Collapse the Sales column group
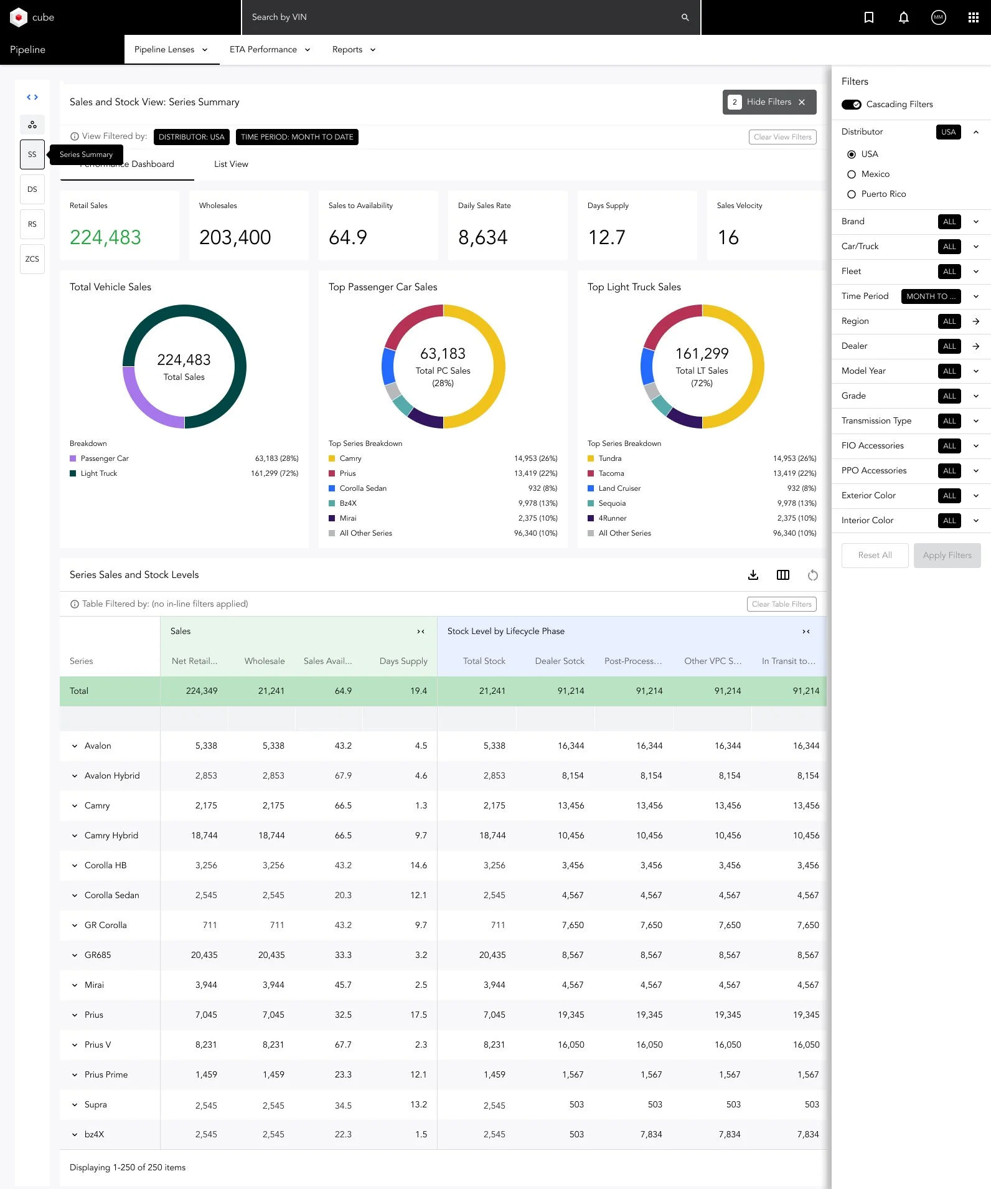The height and width of the screenshot is (1189, 991). pos(421,632)
